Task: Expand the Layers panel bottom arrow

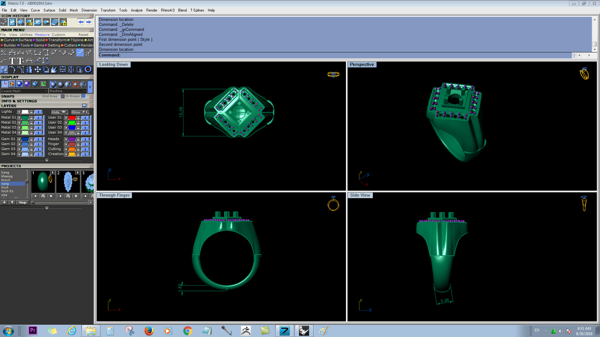Action: 47,160
